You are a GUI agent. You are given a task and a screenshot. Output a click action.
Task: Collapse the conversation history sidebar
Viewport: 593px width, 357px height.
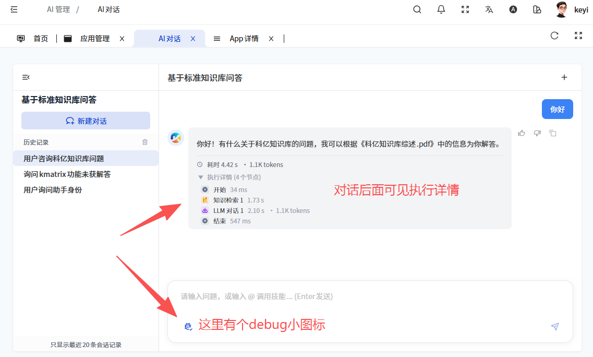26,77
